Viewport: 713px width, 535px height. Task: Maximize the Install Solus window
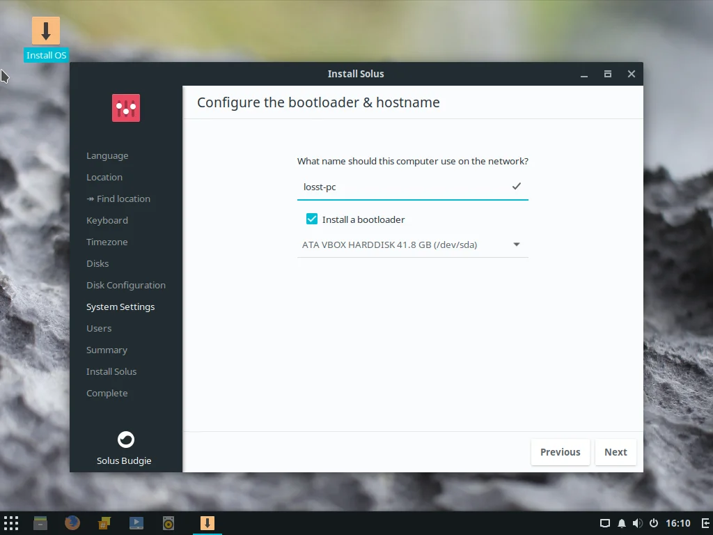coord(607,74)
